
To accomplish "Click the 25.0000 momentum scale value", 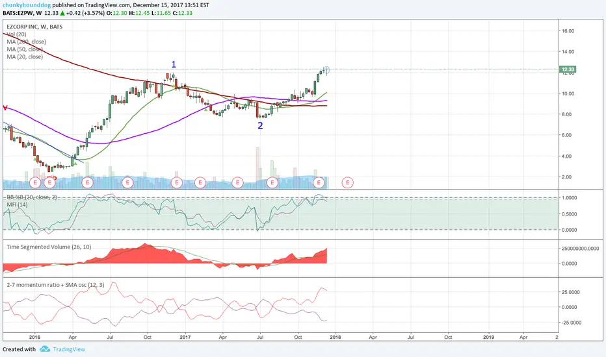I will click(x=571, y=292).
